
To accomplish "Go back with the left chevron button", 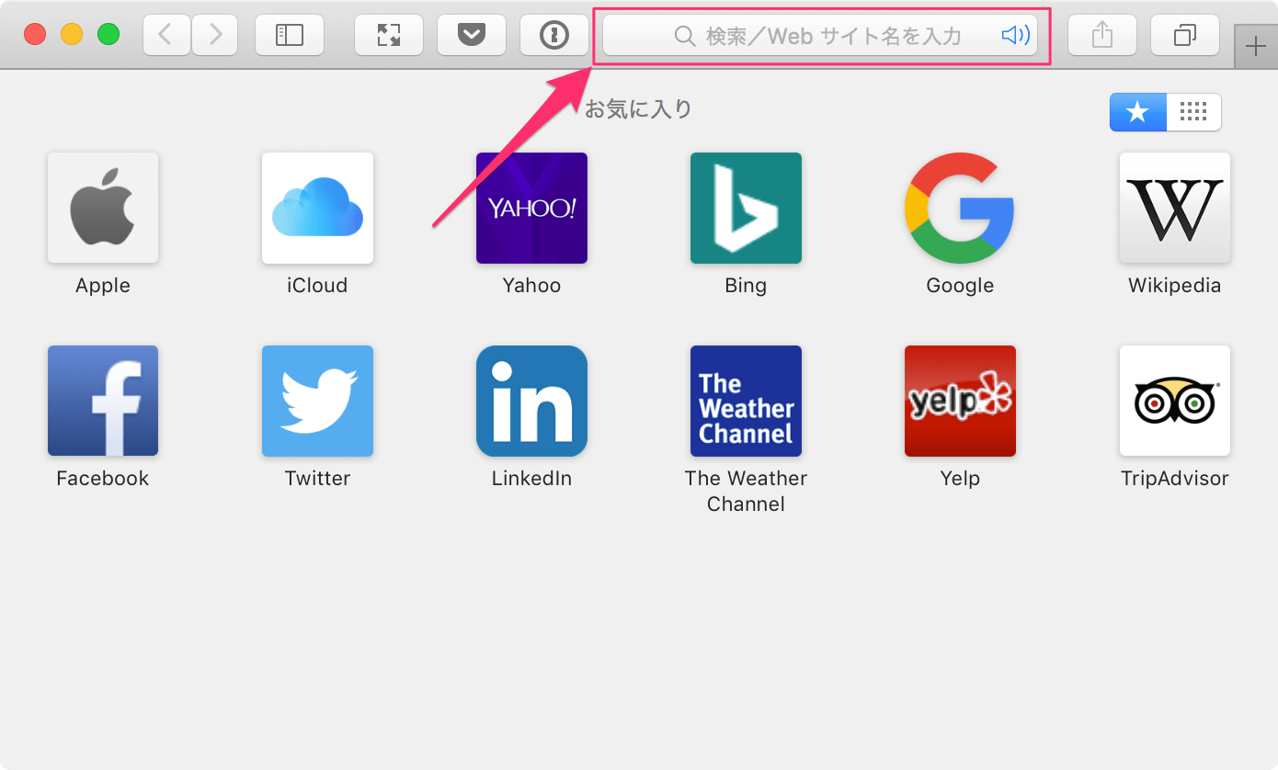I will click(166, 35).
